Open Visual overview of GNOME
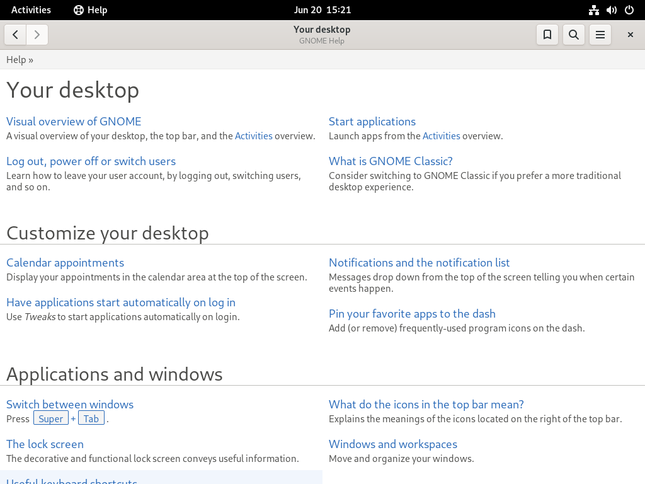This screenshot has height=484, width=645. [x=74, y=122]
